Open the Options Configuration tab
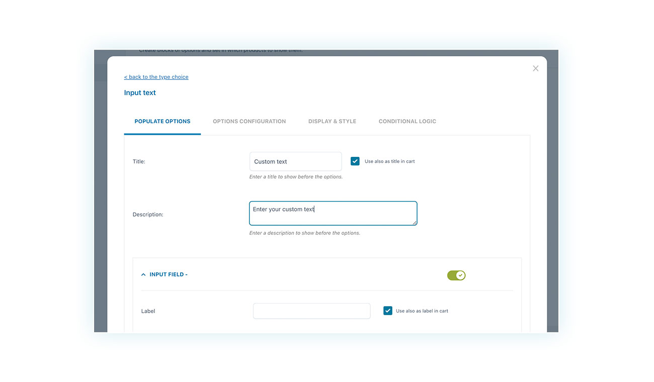This screenshot has height=382, width=654. point(249,121)
